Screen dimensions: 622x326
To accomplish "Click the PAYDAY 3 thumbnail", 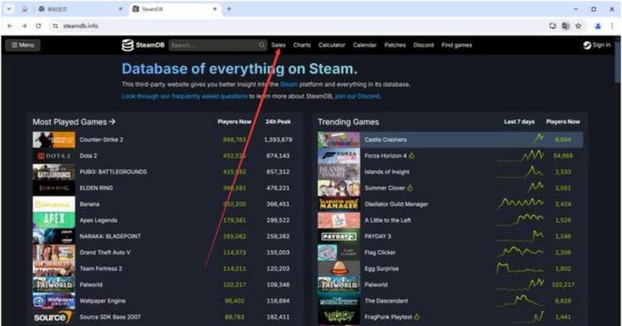I will [338, 236].
